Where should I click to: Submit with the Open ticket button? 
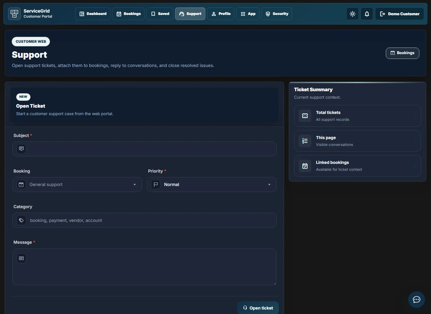[x=258, y=308]
